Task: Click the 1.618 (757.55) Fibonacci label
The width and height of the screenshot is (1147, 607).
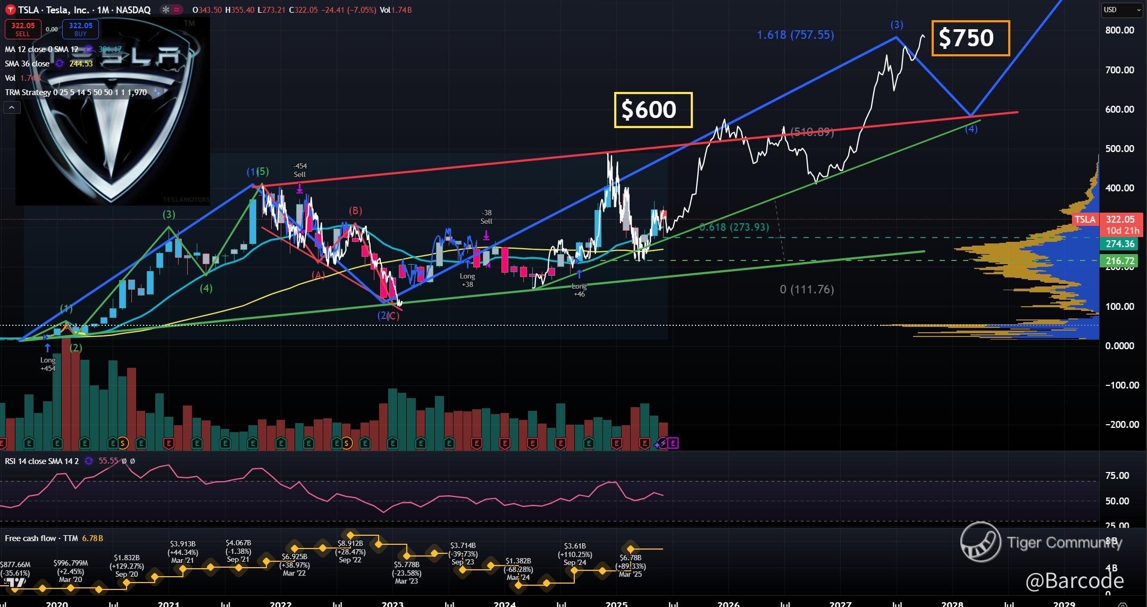Action: coord(796,35)
